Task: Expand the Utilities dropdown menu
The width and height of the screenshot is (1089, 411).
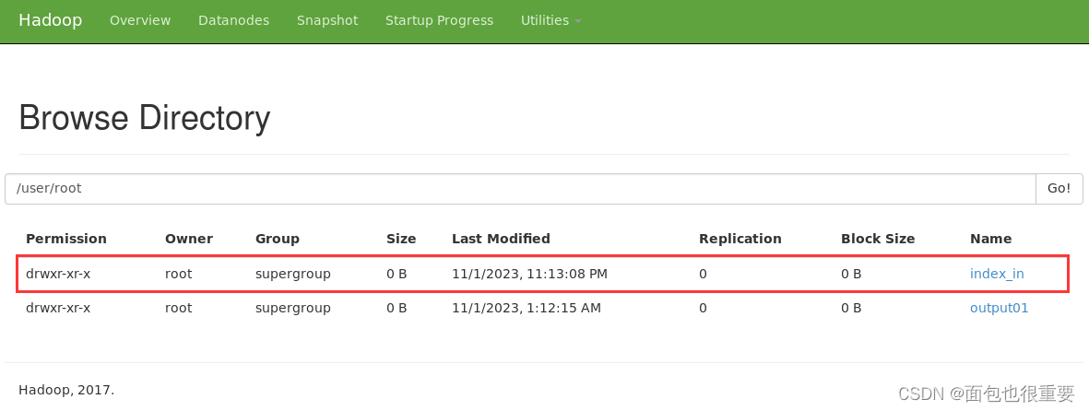Action: tap(550, 20)
